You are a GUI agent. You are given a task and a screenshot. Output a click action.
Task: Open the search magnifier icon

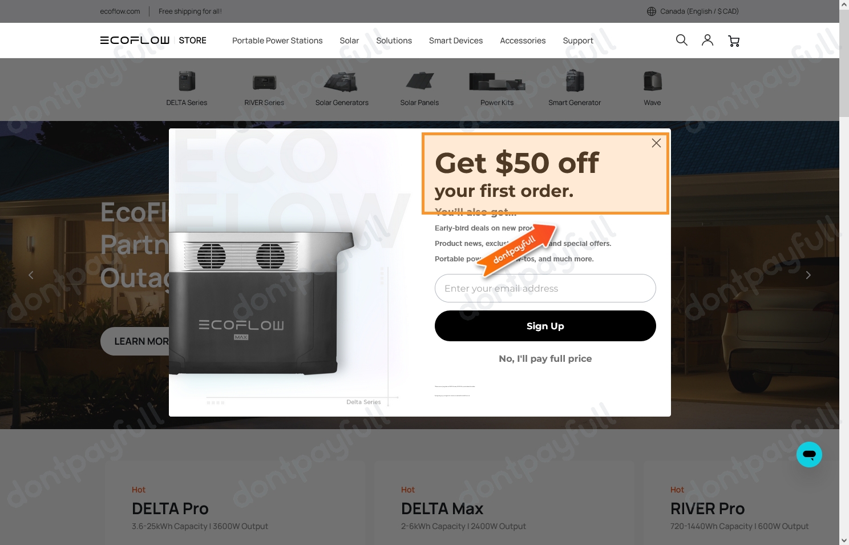(681, 40)
